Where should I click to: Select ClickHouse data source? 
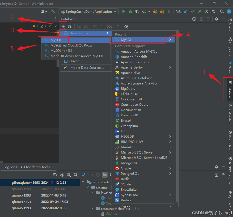click(x=143, y=94)
